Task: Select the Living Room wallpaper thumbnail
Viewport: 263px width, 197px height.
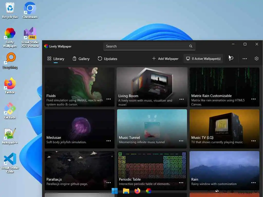Action: [x=152, y=87]
